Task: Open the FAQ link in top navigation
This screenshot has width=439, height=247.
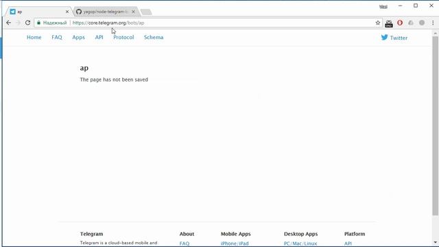Action: (x=57, y=37)
